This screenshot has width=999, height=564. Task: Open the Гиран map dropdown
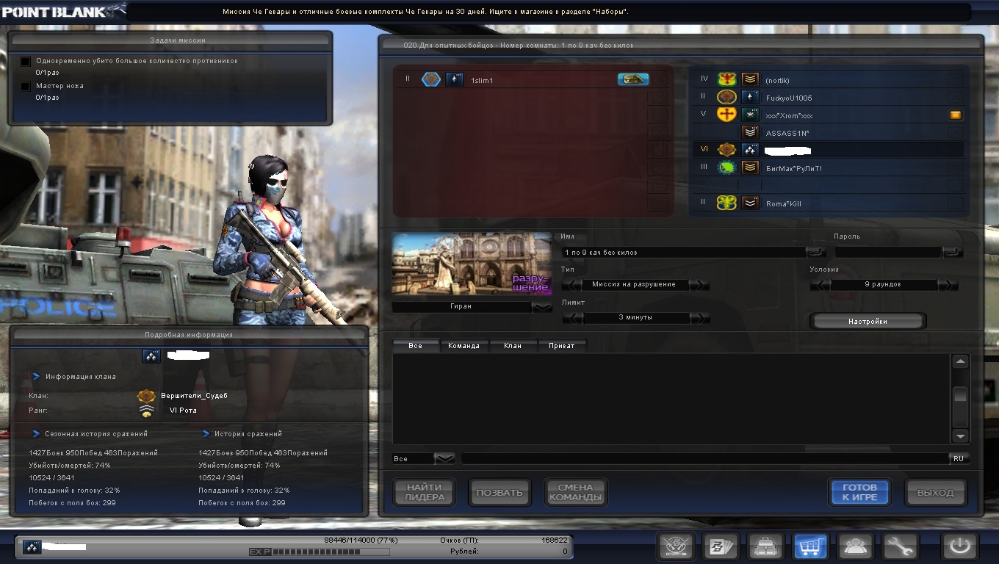click(542, 307)
